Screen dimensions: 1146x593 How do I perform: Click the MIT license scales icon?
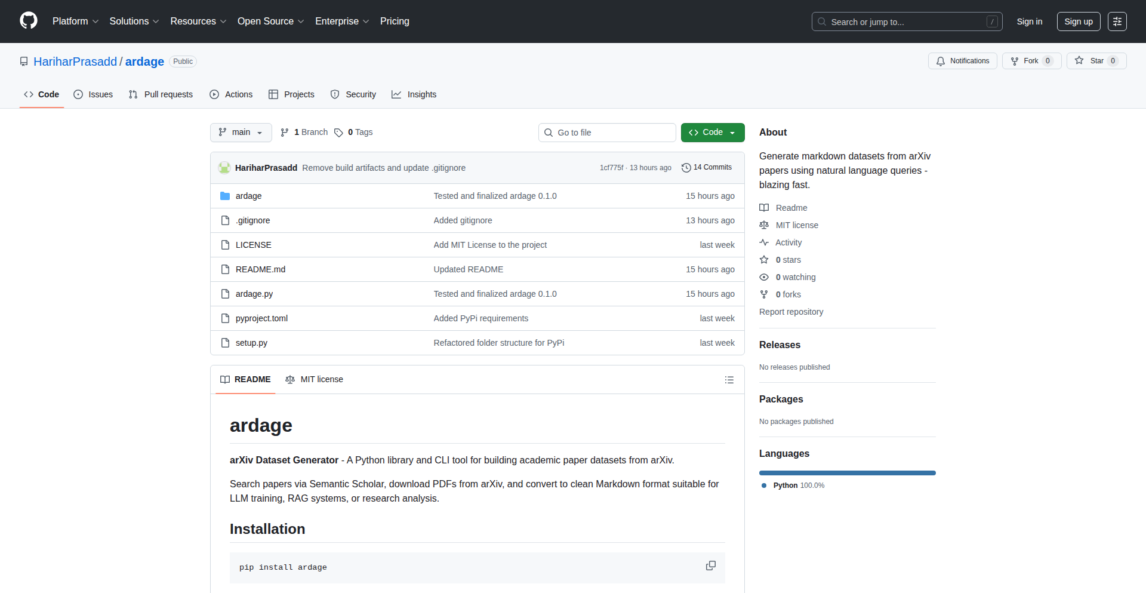pos(764,225)
